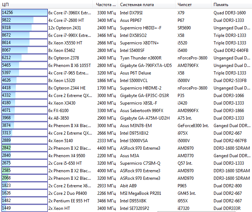Select 4x A8-3850 row
252x212 pixels.
tap(59, 118)
